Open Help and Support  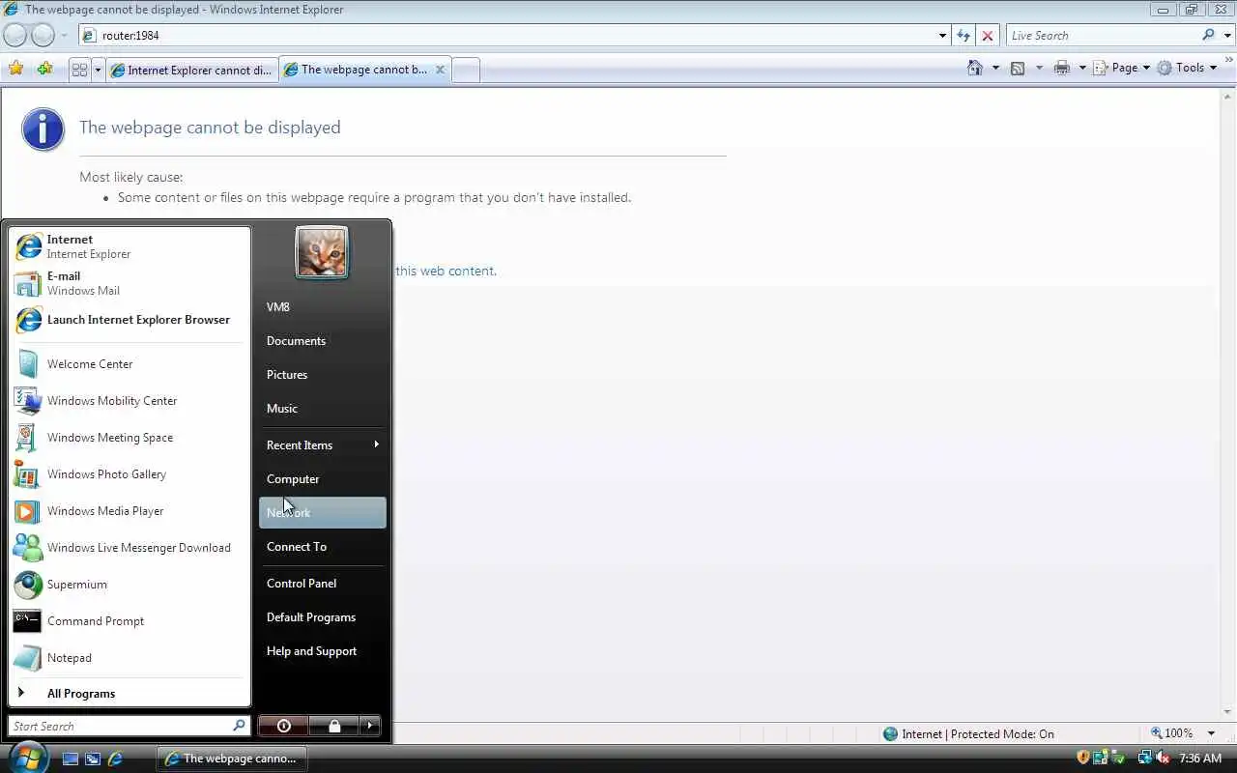pyautogui.click(x=322, y=651)
